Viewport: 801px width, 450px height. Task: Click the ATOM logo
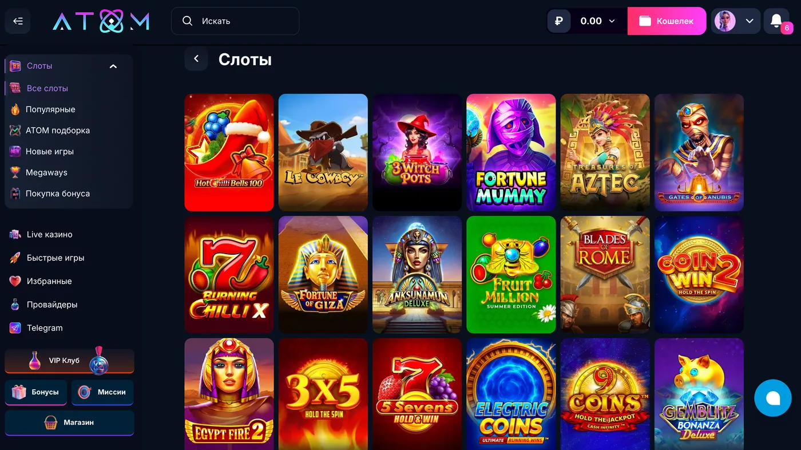101,21
